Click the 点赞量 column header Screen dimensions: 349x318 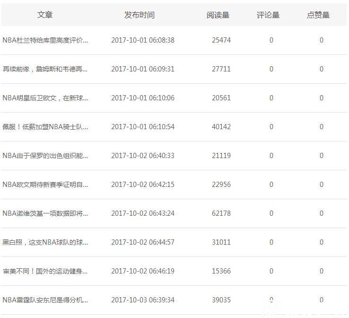pos(318,15)
